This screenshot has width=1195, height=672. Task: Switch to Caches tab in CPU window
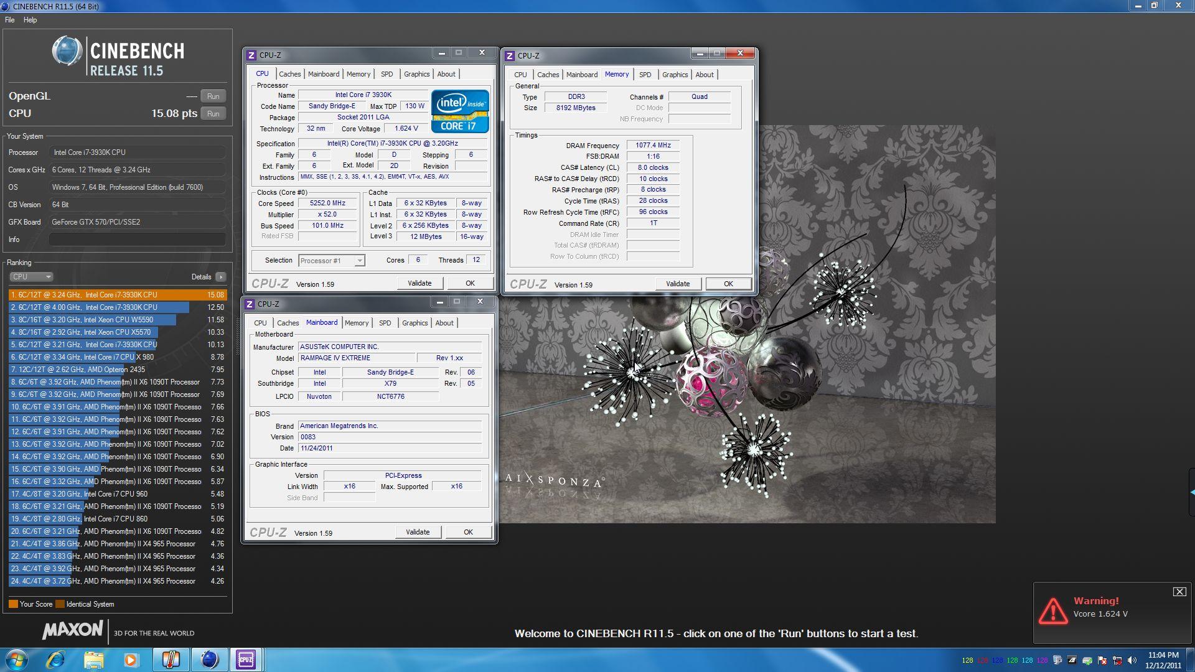coord(289,74)
